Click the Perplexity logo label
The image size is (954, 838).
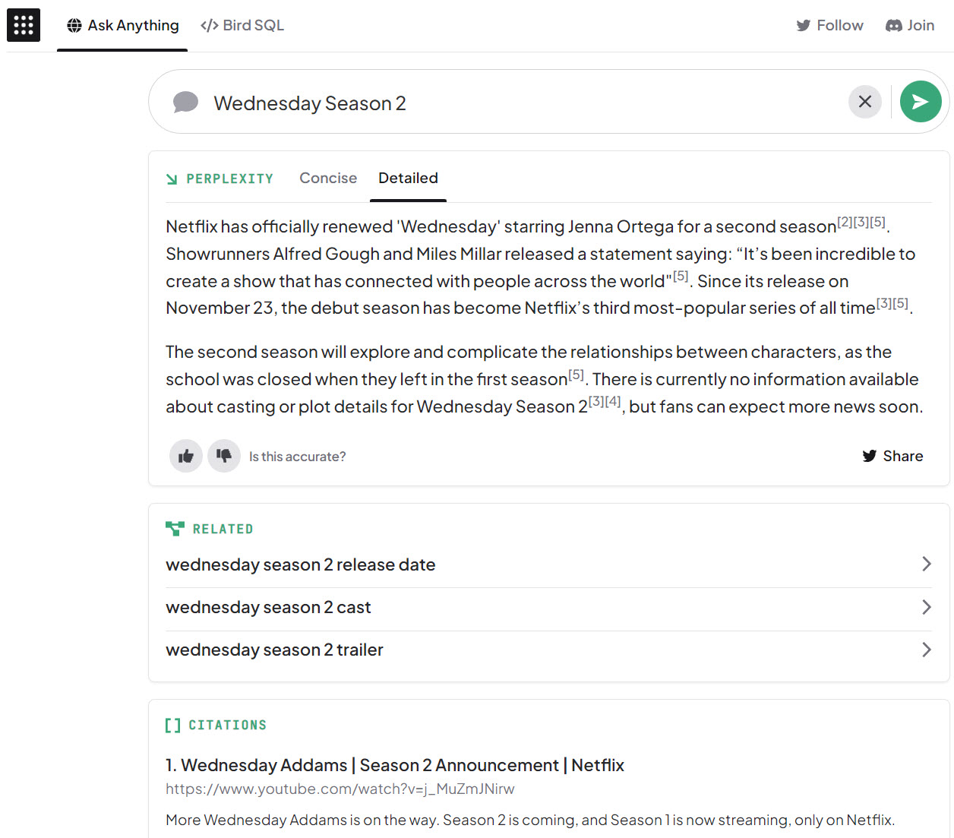[x=220, y=179]
